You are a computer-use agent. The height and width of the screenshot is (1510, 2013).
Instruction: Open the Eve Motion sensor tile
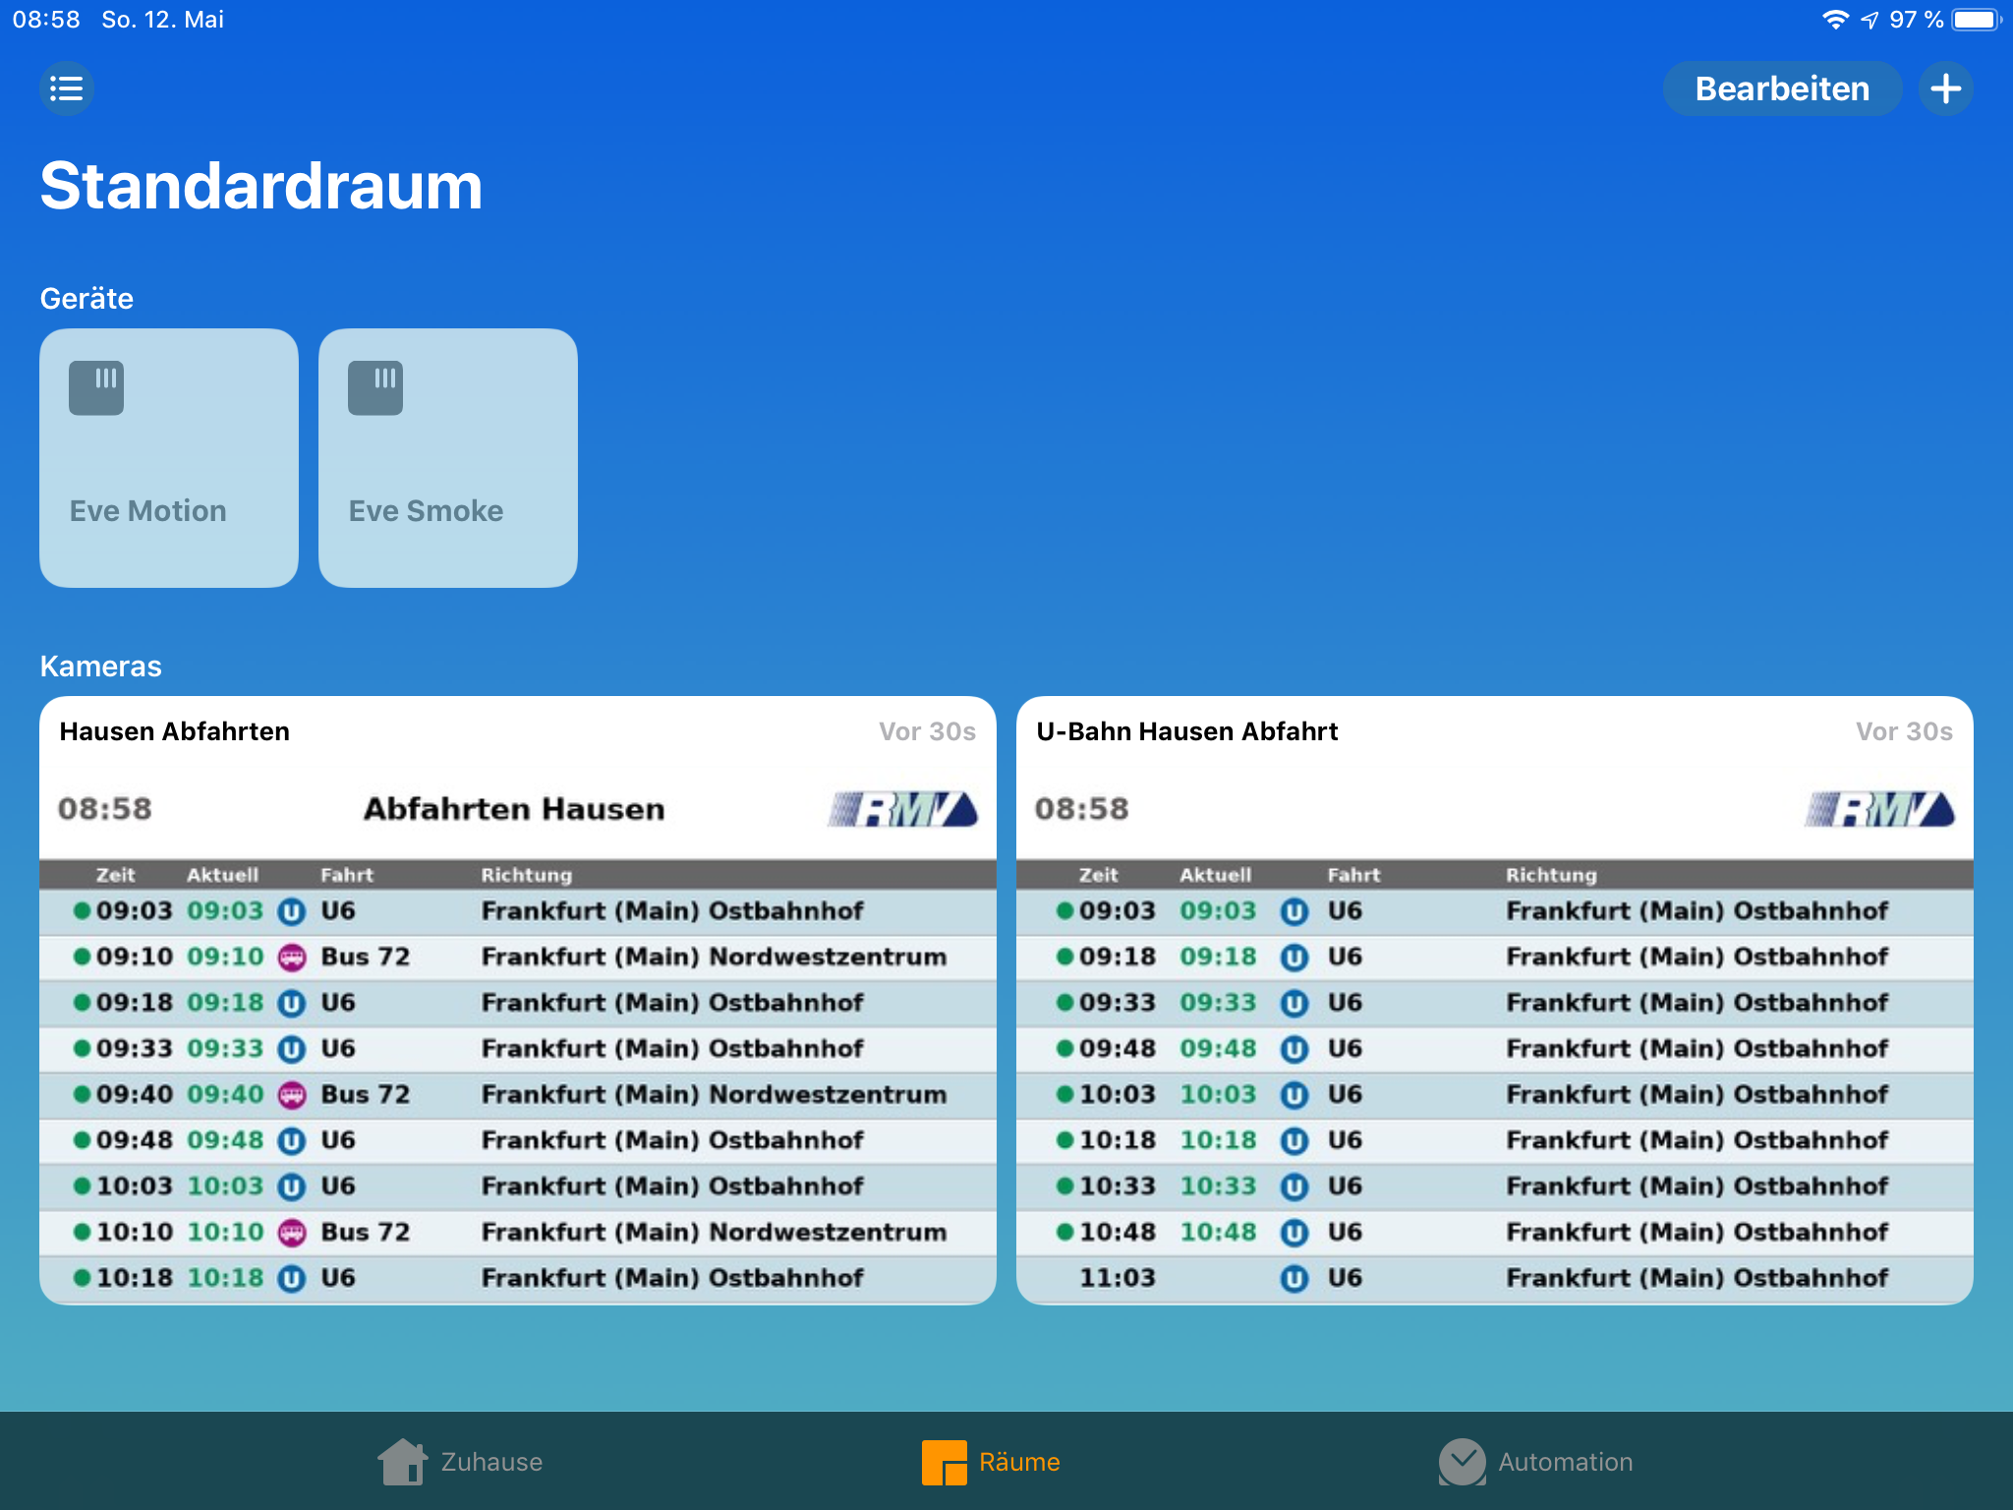click(169, 458)
